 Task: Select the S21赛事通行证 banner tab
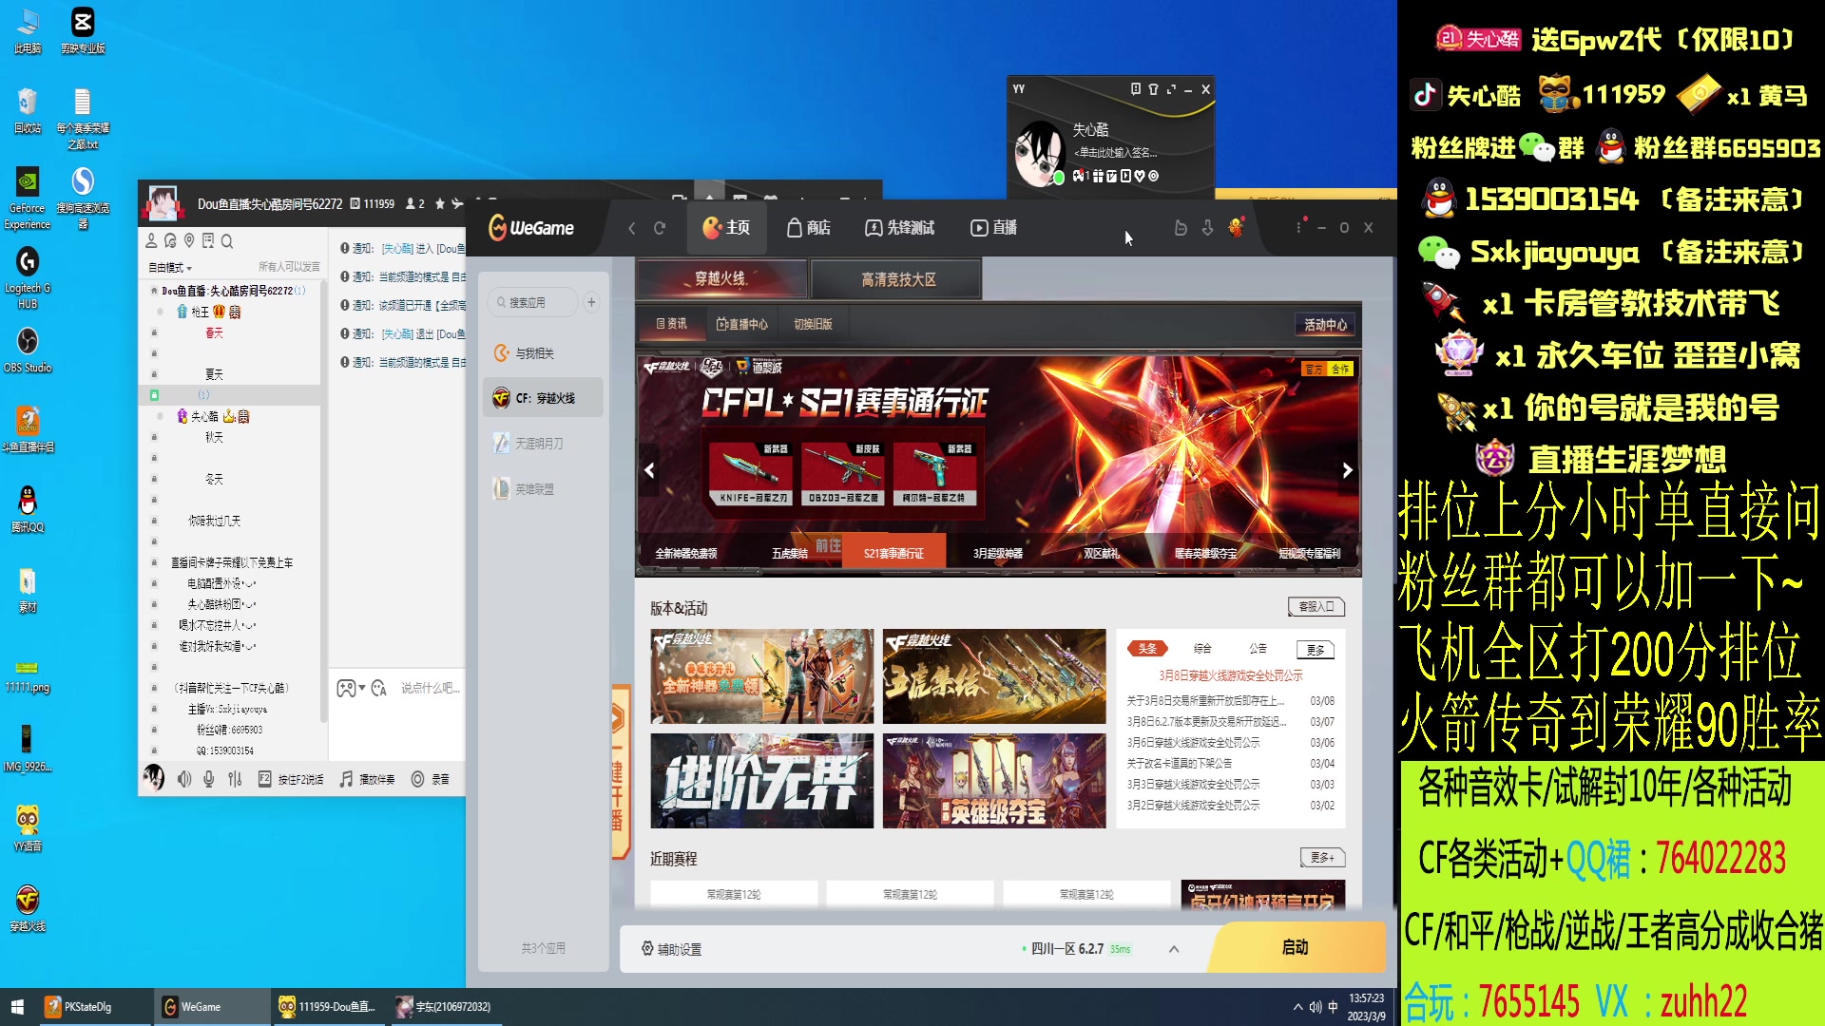pos(893,553)
